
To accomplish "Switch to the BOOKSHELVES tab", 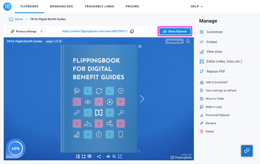I will [61, 6].
